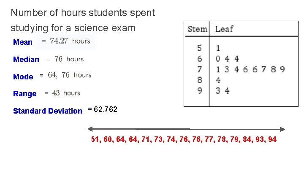Select the Median label

[x=26, y=60]
